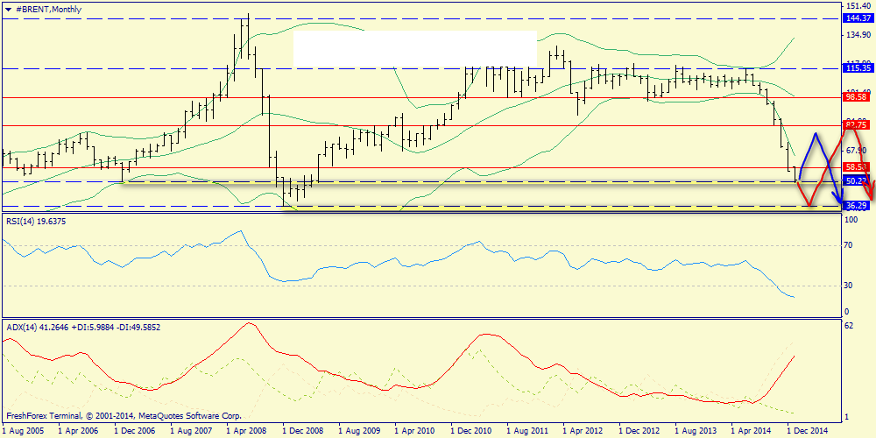The height and width of the screenshot is (438, 876).
Task: Select the 1 Dec 2006 date label
Action: point(135,431)
